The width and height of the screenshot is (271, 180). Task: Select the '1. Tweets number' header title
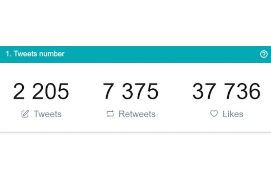pyautogui.click(x=35, y=54)
